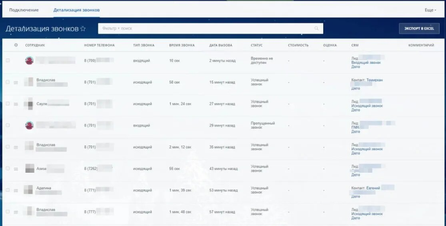
Task: Tick checkbox in Сауле row
Action: point(8,104)
